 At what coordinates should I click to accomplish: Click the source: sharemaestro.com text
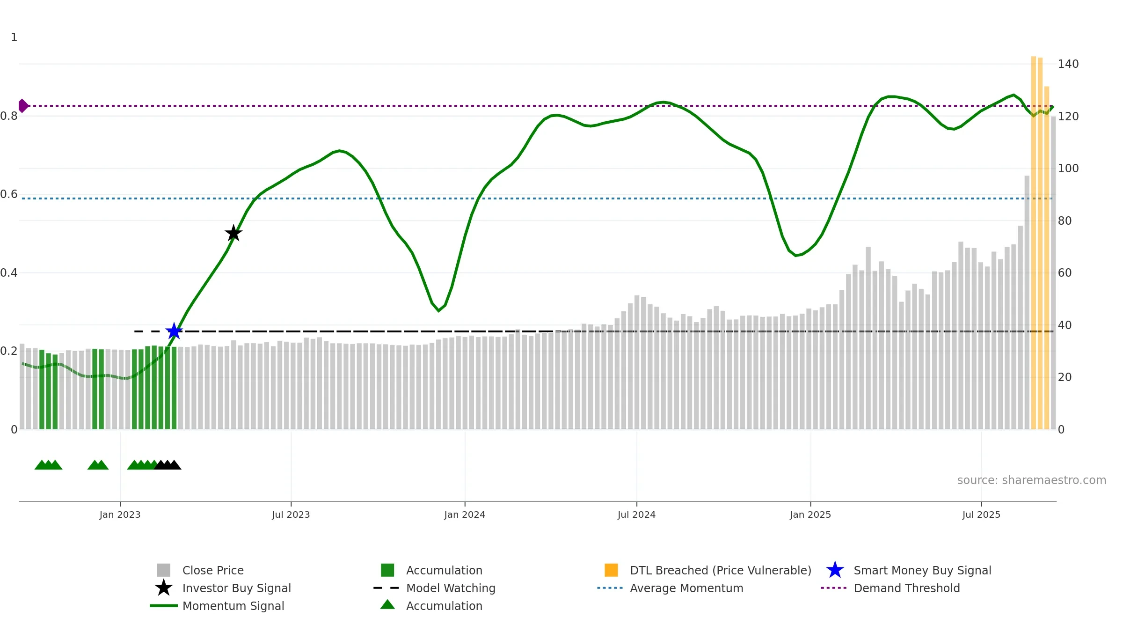[1032, 480]
